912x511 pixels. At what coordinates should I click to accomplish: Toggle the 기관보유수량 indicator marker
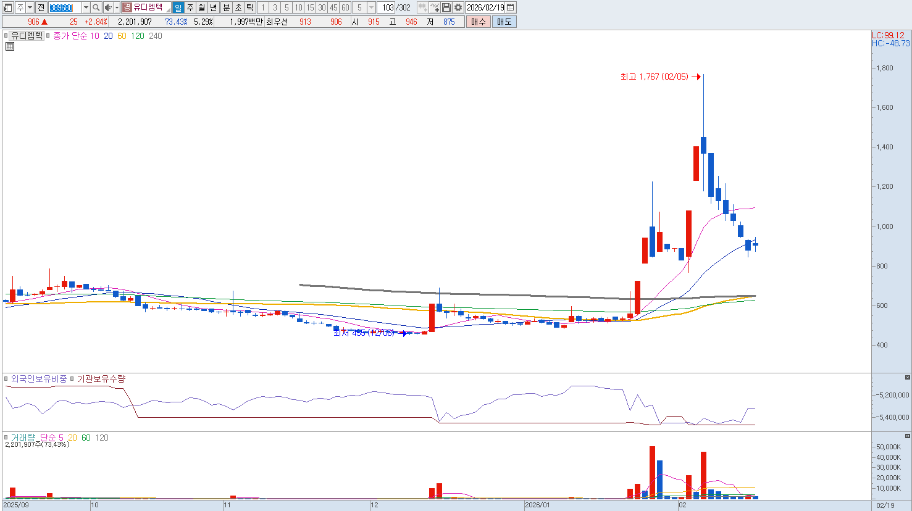pos(72,379)
